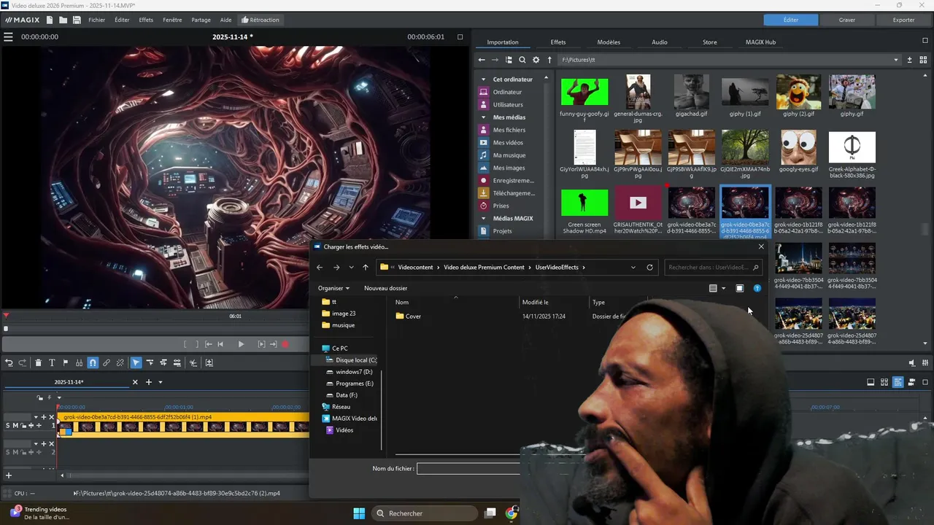This screenshot has height=525, width=934.
Task: Set a marker with the flag icon
Action: (65, 362)
